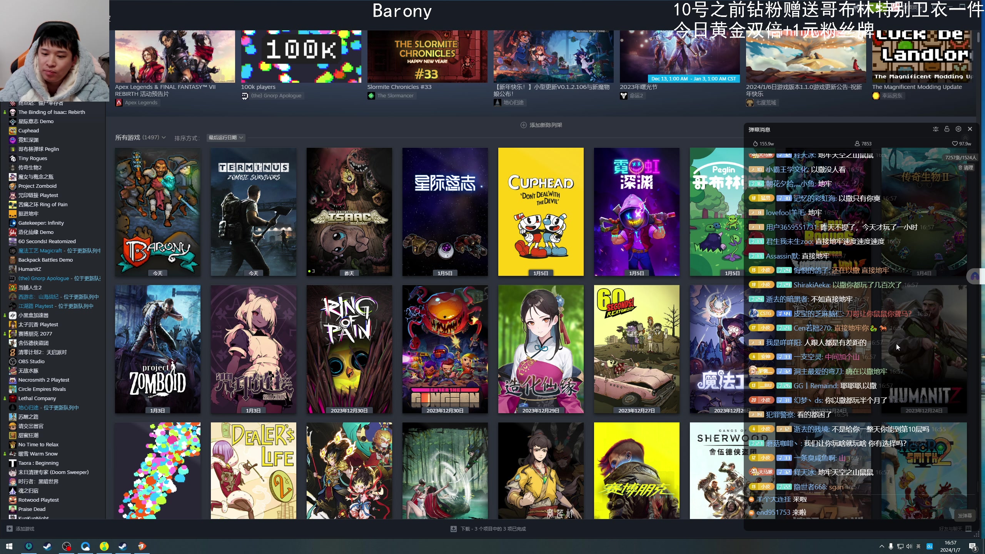Click The Slormancer game tag under news
This screenshot has height=554, width=985.
tap(391, 95)
